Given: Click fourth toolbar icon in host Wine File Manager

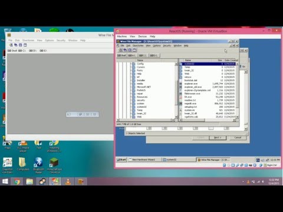Looking at the screenshot, I should point(25,45).
